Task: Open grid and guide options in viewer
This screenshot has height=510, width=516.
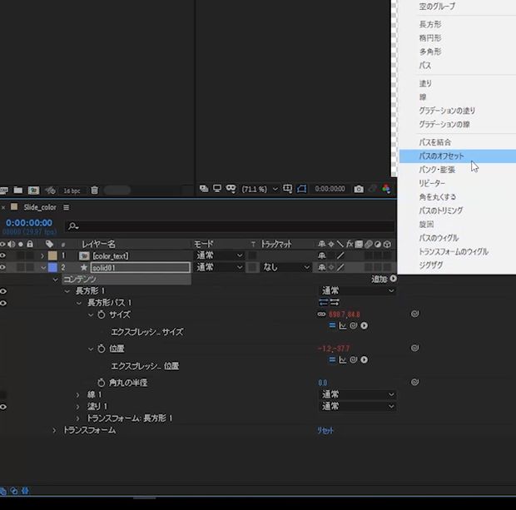Action: click(288, 189)
